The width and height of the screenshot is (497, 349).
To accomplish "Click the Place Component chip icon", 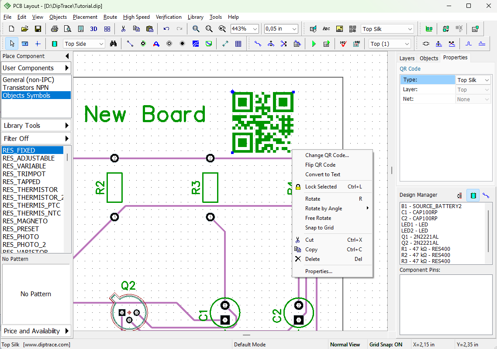I will point(55,44).
